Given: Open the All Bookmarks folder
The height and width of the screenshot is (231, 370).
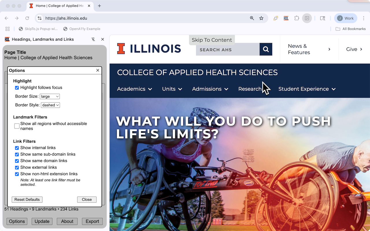Looking at the screenshot, I should tap(351, 29).
